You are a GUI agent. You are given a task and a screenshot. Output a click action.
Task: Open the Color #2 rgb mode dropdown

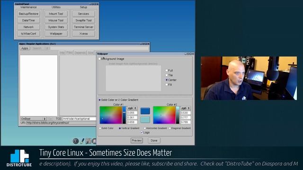186,108
